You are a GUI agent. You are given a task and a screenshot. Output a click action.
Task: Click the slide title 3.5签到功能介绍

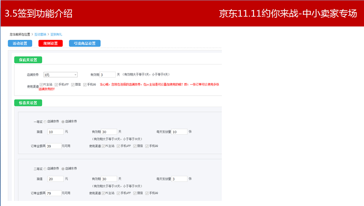point(39,14)
